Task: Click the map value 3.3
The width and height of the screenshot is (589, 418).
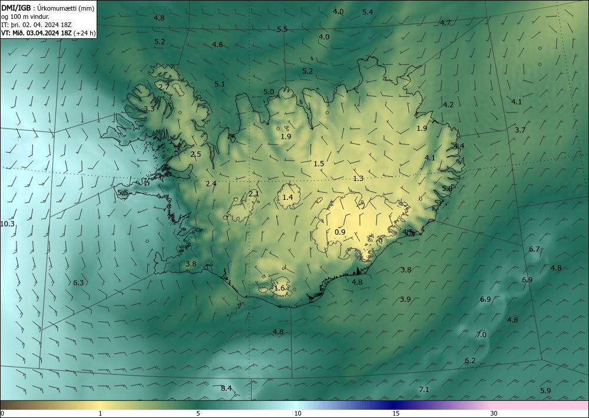Action: pyautogui.click(x=149, y=109)
